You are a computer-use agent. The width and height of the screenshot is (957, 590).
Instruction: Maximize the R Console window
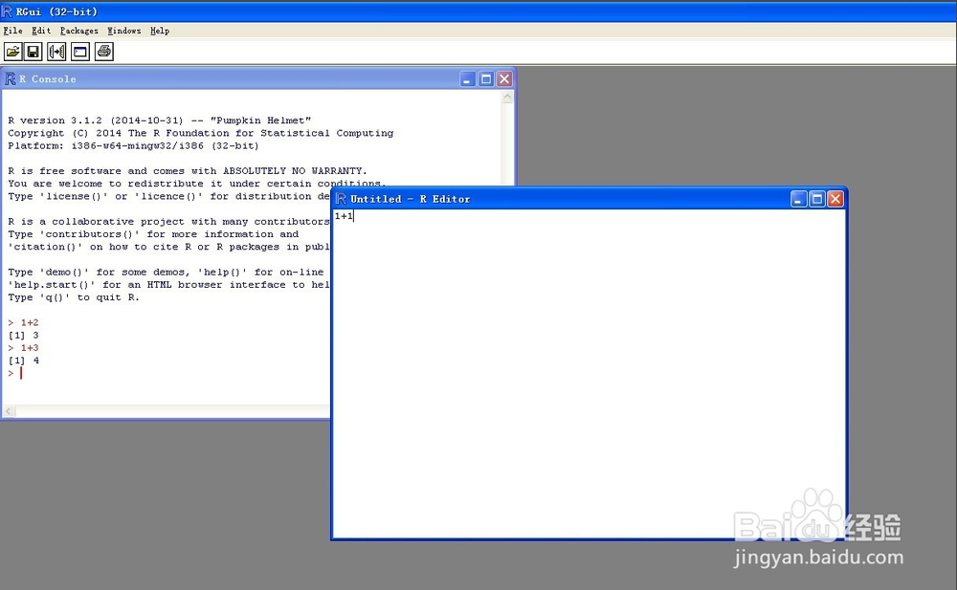[x=486, y=78]
